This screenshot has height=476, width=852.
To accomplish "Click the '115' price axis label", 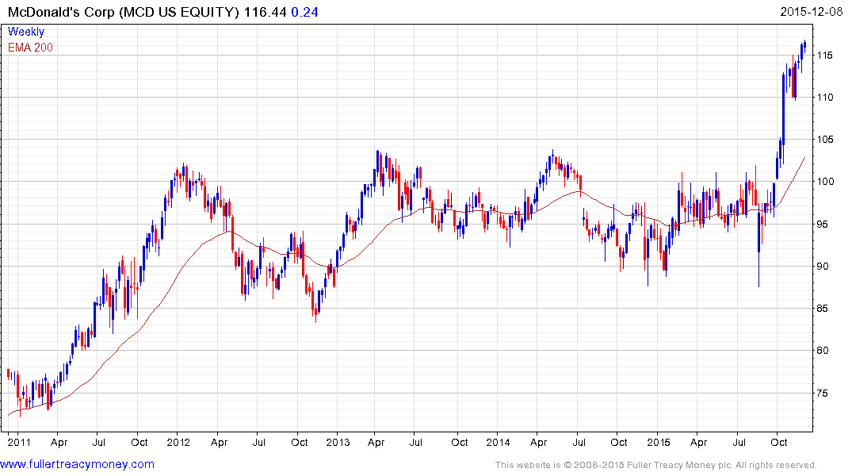I will point(825,55).
